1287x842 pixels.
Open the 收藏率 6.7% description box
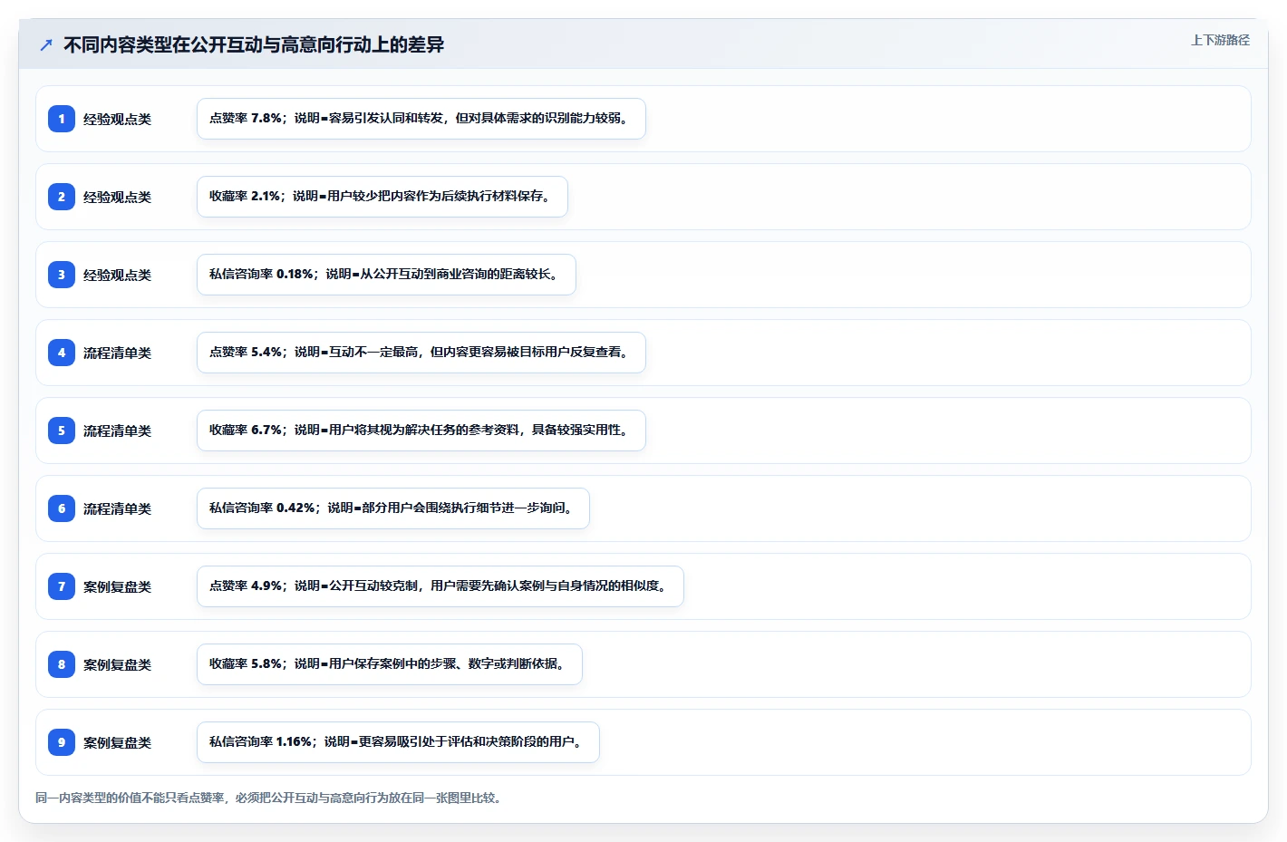[421, 431]
